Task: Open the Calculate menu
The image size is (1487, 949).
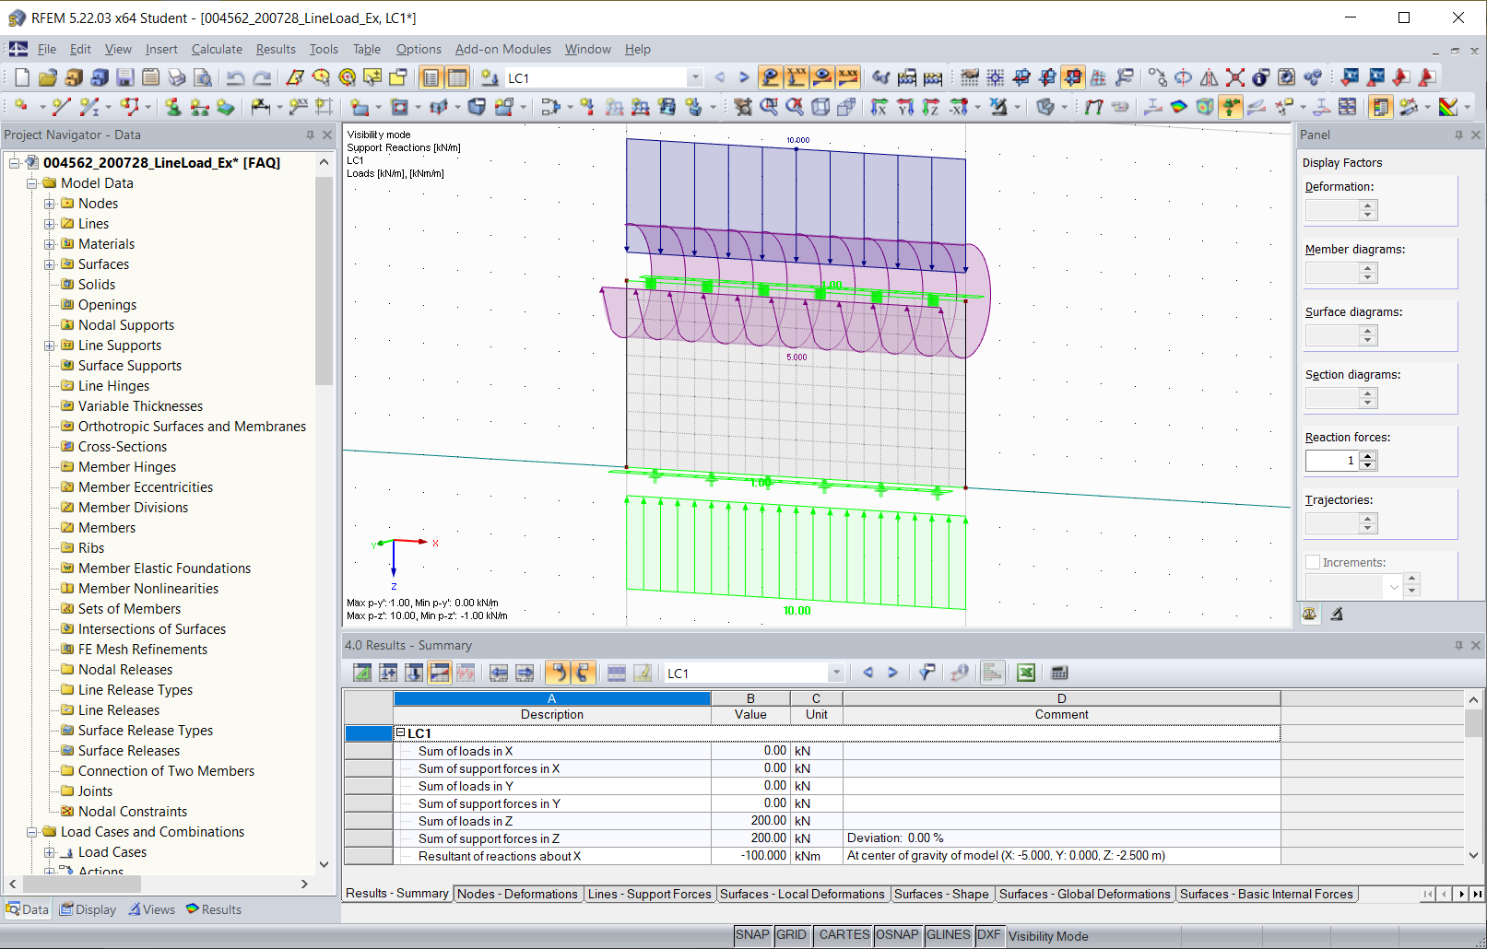Action: pyautogui.click(x=217, y=49)
